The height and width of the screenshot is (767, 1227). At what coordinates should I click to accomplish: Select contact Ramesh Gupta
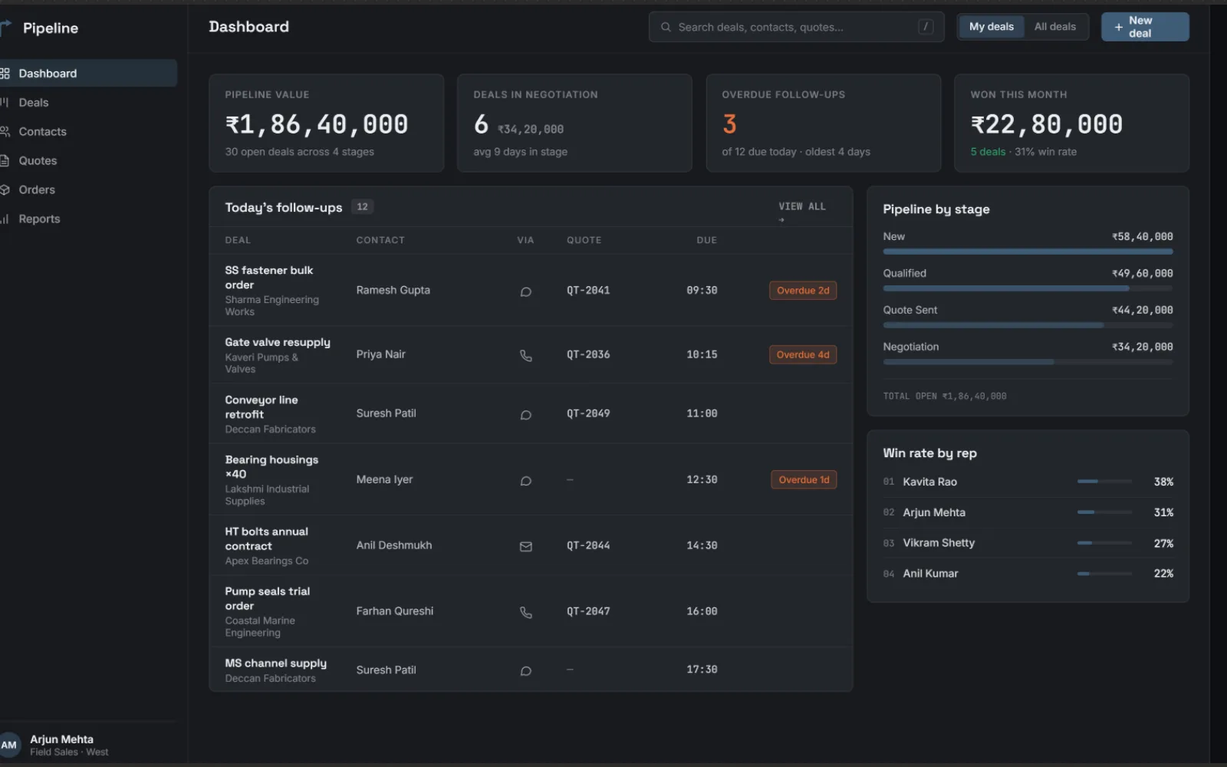393,291
